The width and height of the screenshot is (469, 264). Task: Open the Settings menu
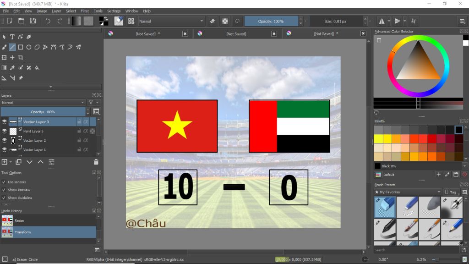coord(114,11)
